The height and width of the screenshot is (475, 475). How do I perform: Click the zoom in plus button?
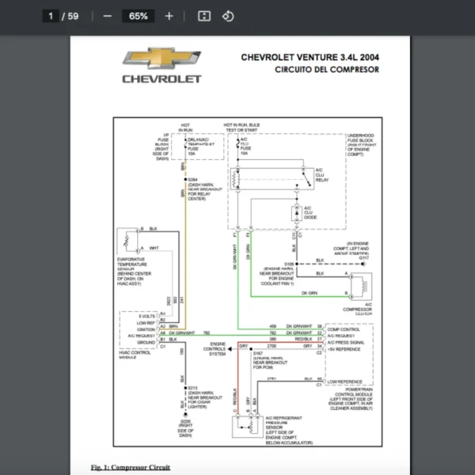(x=169, y=16)
